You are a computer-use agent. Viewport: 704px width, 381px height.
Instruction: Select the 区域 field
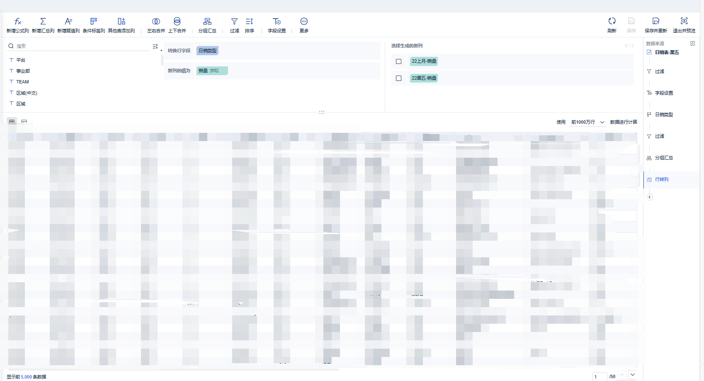[x=21, y=104]
